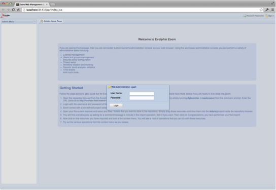Screen dimensions: 276x190
Task: Click the localhost address bar
Action: pyautogui.click(x=143, y=10)
